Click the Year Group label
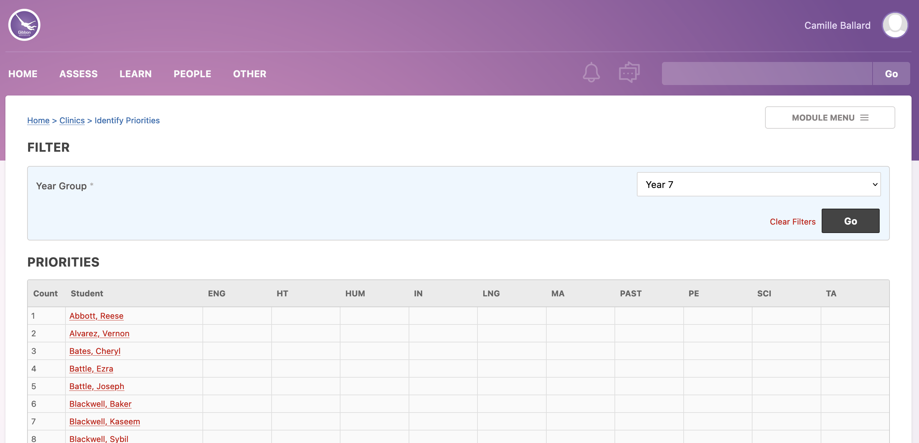The width and height of the screenshot is (919, 443). [61, 186]
